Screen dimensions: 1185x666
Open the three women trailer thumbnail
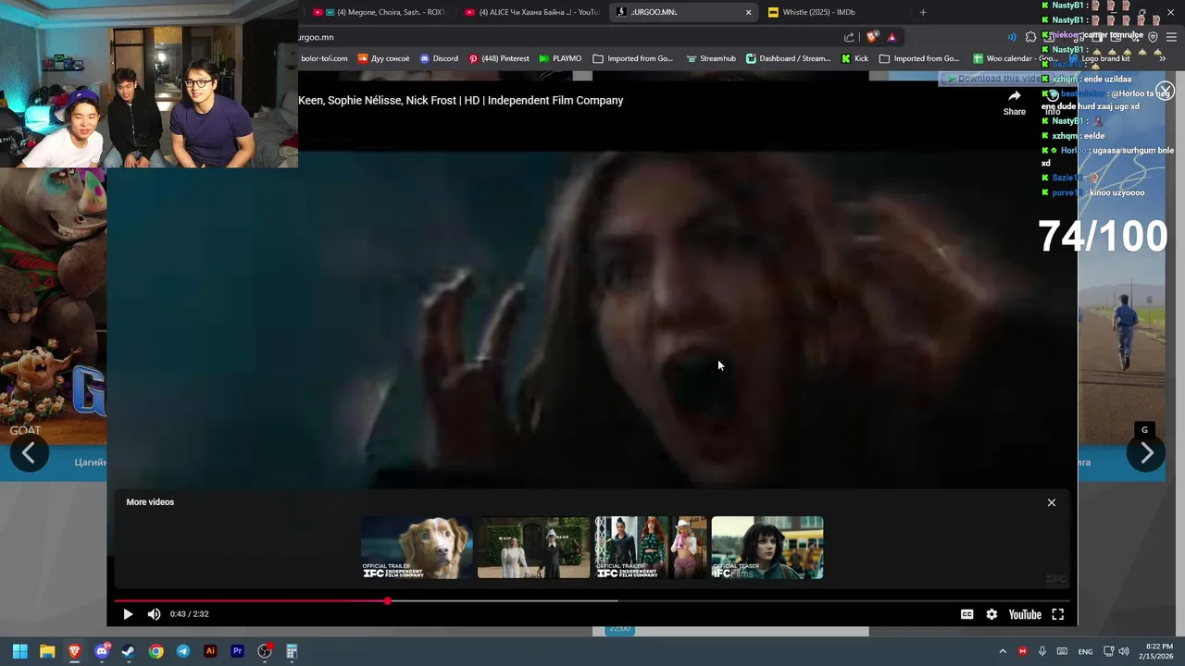(650, 548)
